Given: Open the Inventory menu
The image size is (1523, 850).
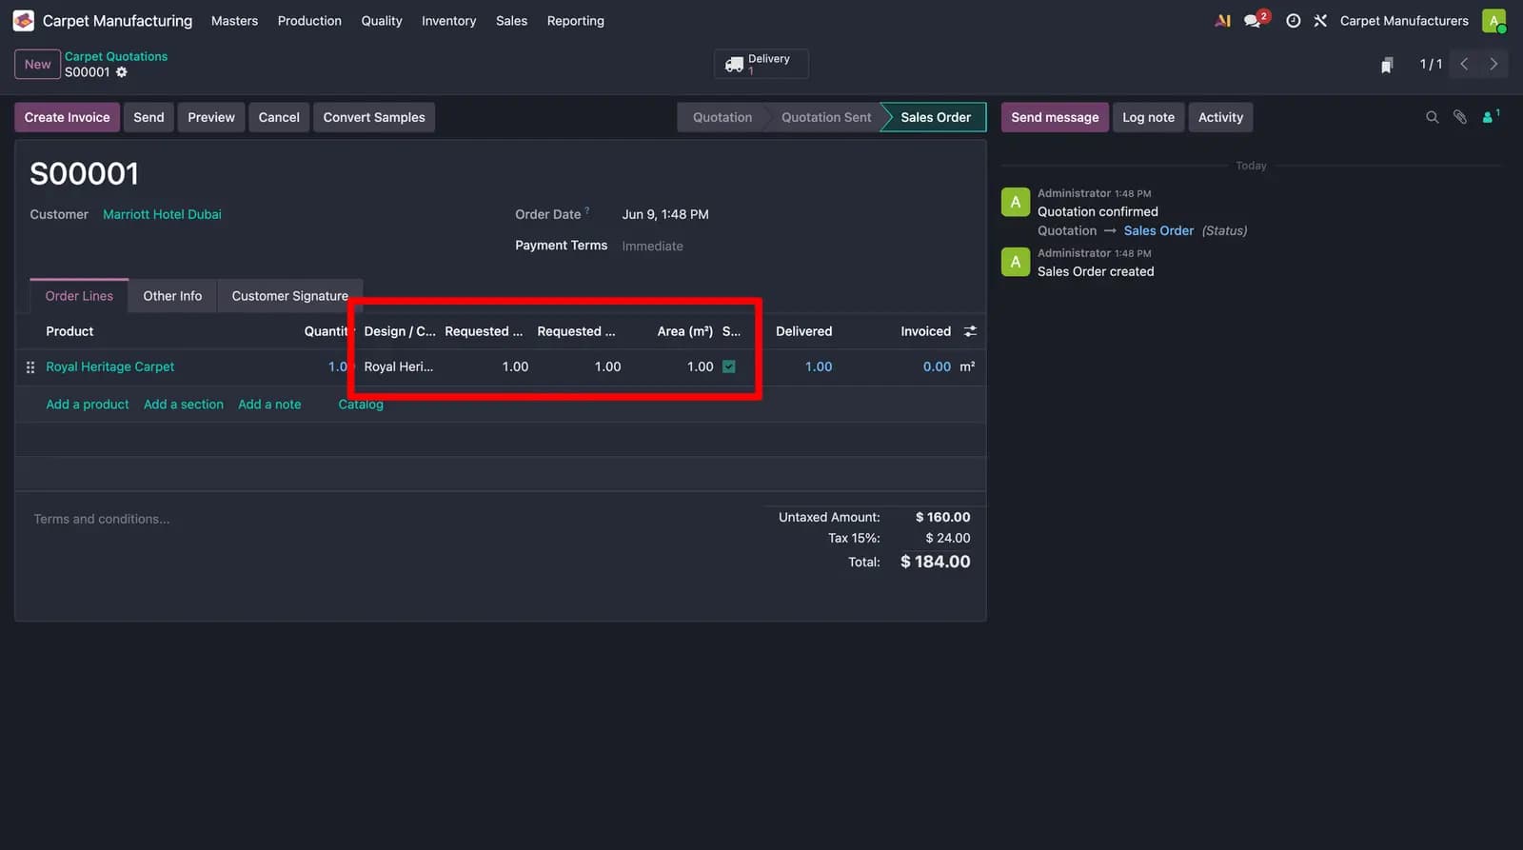Looking at the screenshot, I should (x=449, y=20).
